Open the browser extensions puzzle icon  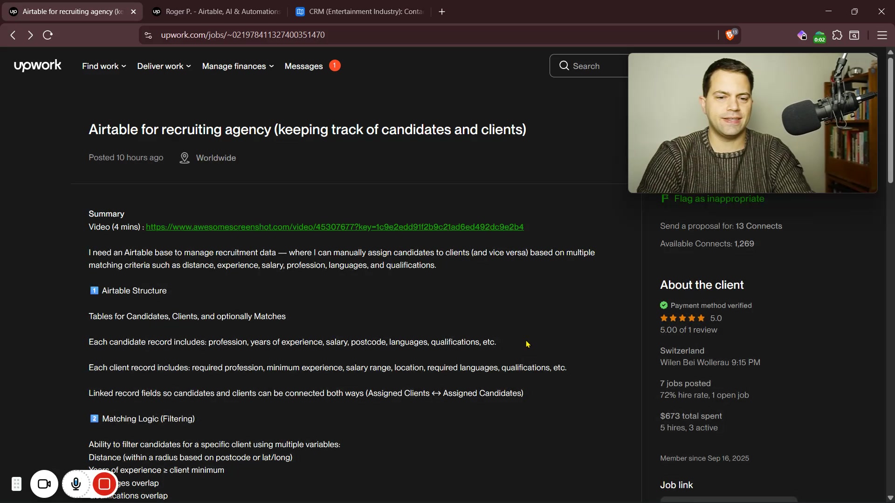[x=837, y=35]
